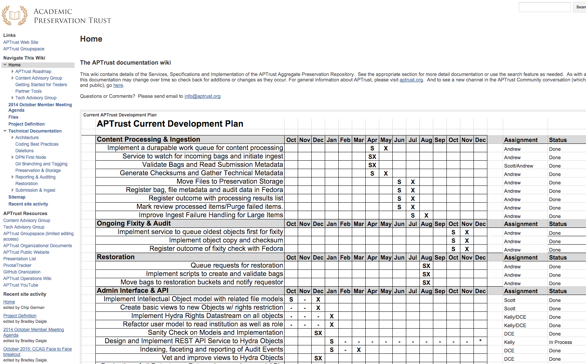Focus the site search input field
The width and height of the screenshot is (586, 364).
point(545,7)
